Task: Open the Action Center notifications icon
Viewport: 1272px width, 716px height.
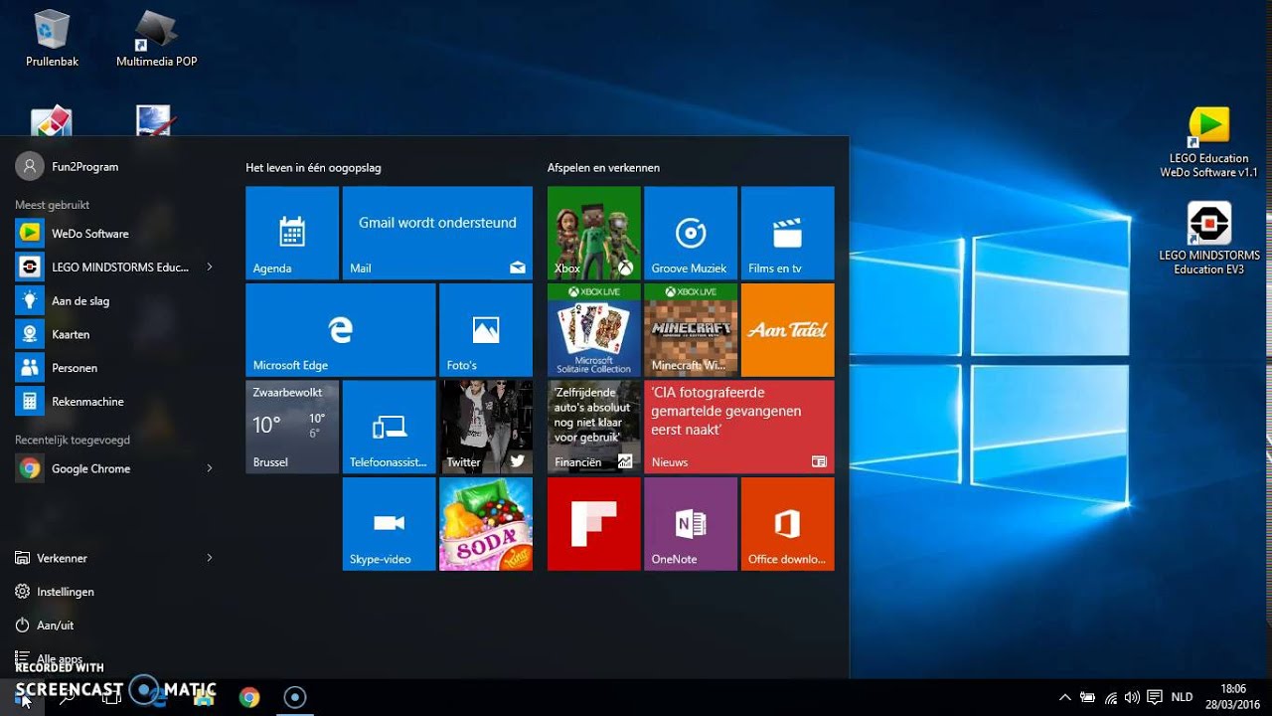Action: click(1155, 697)
